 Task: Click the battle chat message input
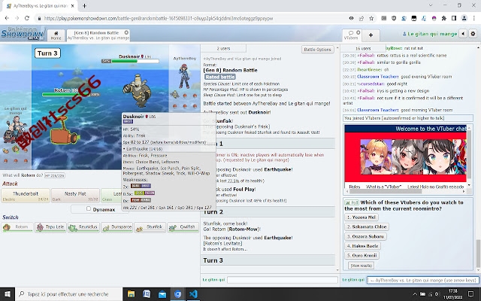283,280
